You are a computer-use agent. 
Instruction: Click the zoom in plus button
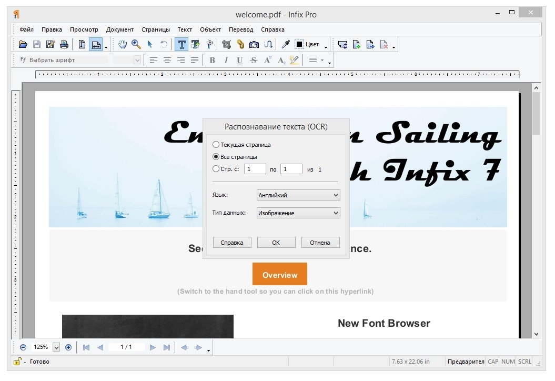click(x=68, y=347)
